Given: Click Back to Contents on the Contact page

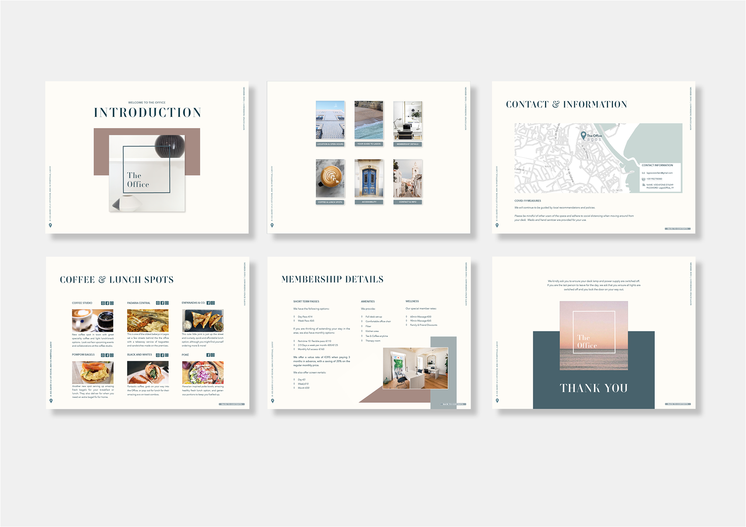Looking at the screenshot, I should pos(677,229).
